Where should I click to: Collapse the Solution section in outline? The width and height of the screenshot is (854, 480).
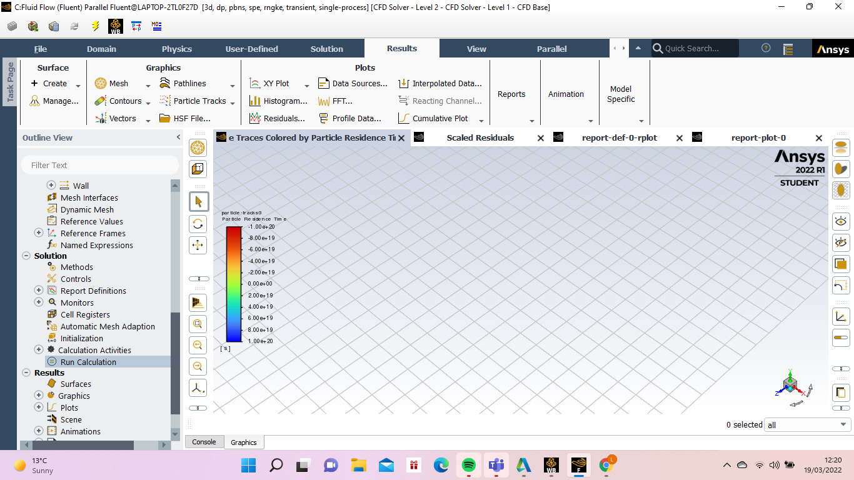click(26, 256)
